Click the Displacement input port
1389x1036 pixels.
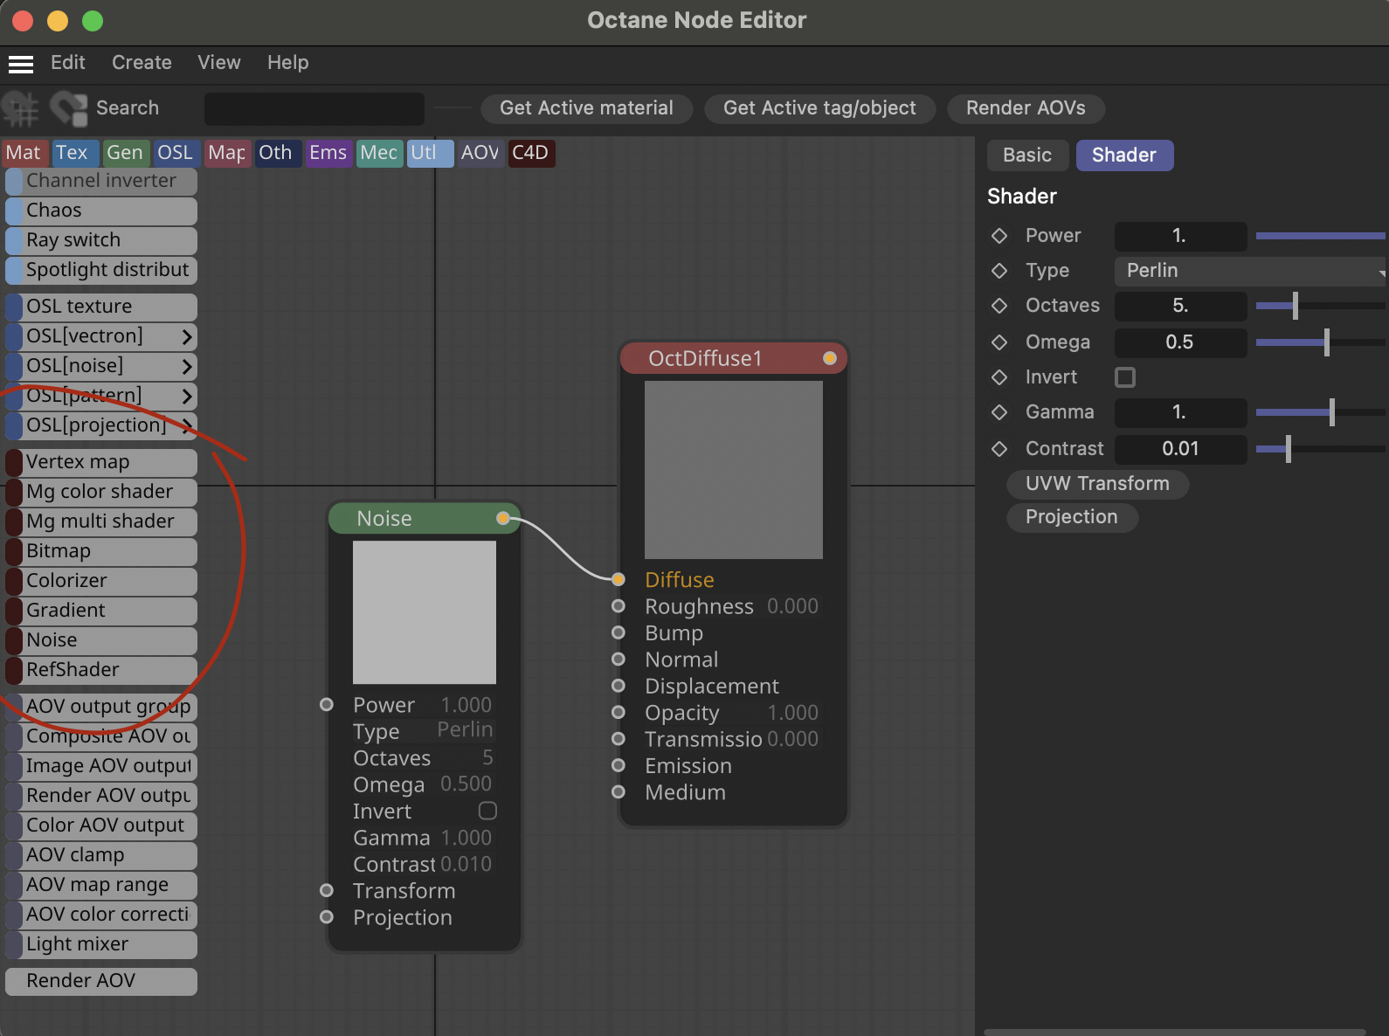pos(618,686)
